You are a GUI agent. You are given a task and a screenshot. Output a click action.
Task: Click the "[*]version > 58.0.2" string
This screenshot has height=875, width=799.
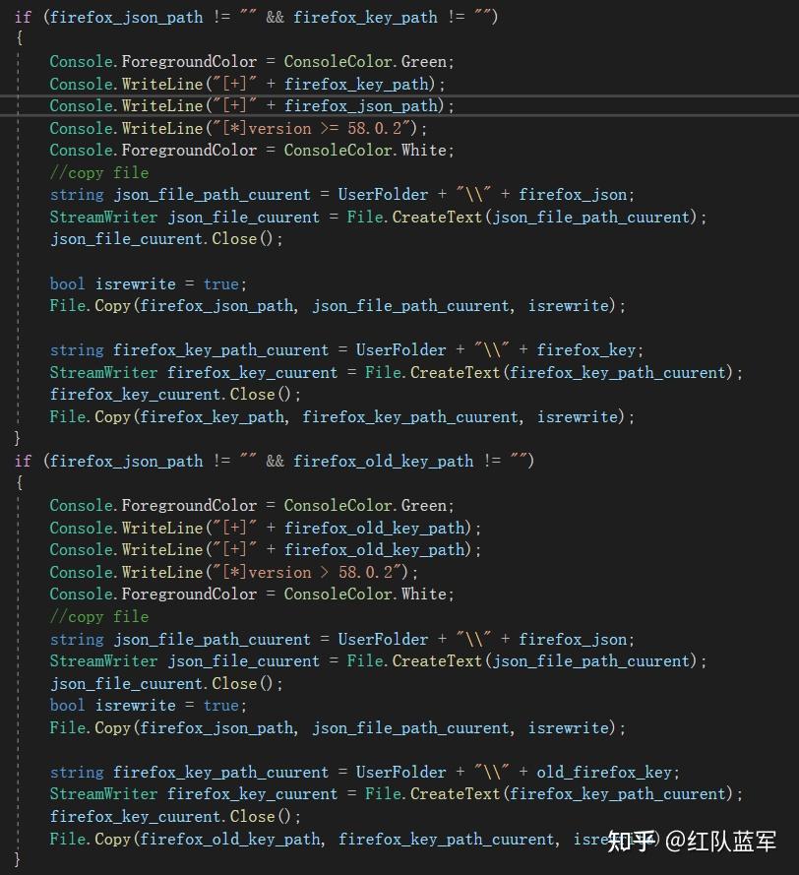click(307, 572)
